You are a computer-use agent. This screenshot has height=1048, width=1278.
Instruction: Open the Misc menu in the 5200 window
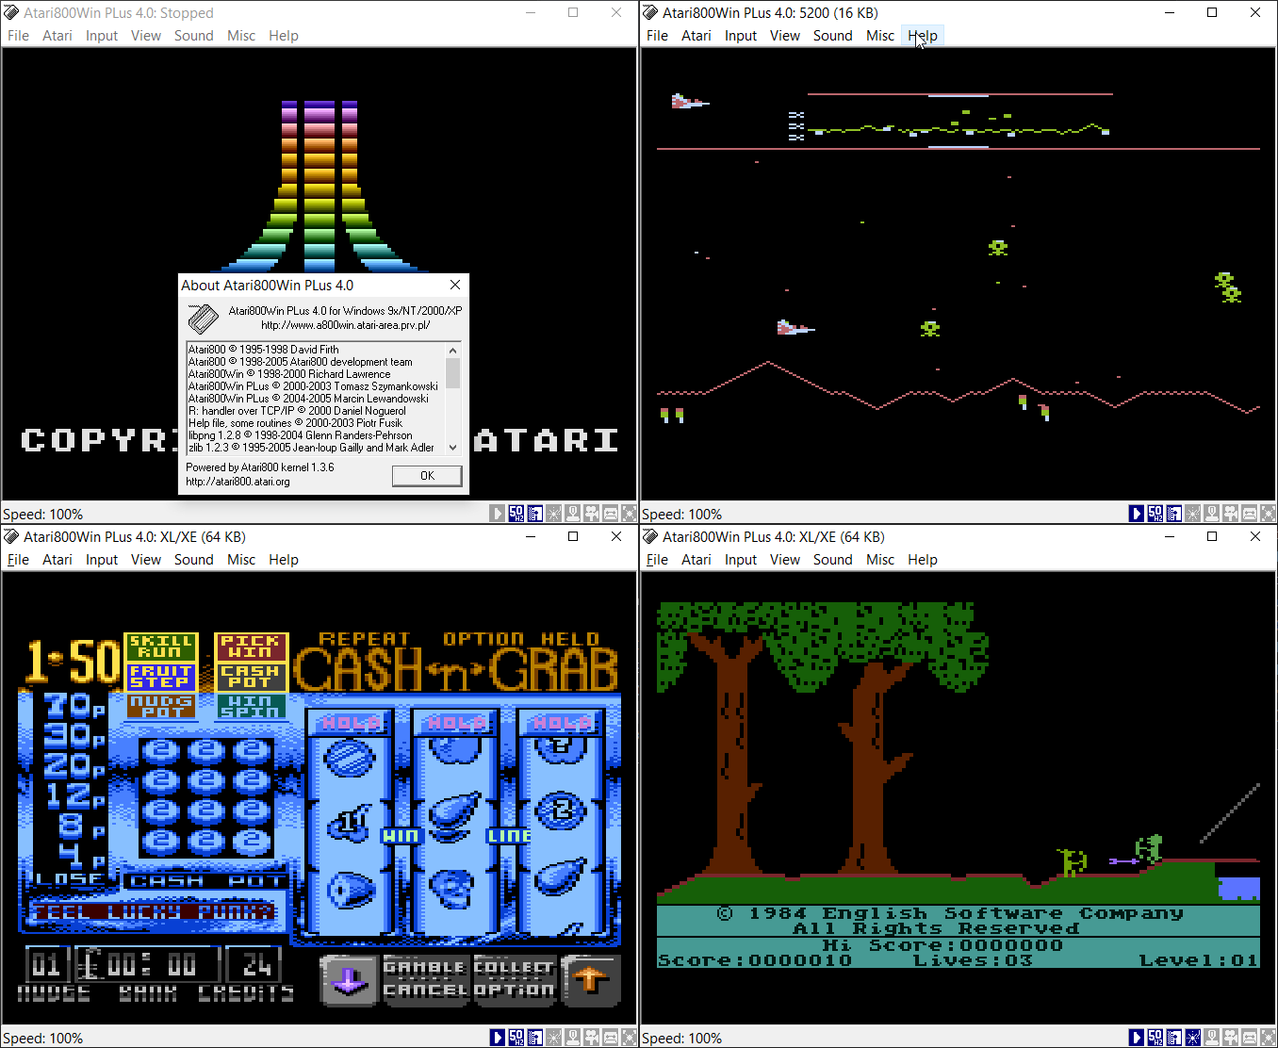click(x=880, y=36)
